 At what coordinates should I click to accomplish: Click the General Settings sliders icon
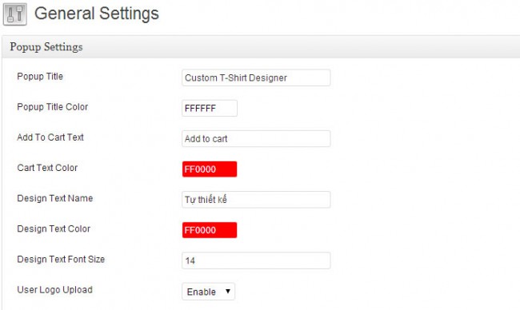15,14
